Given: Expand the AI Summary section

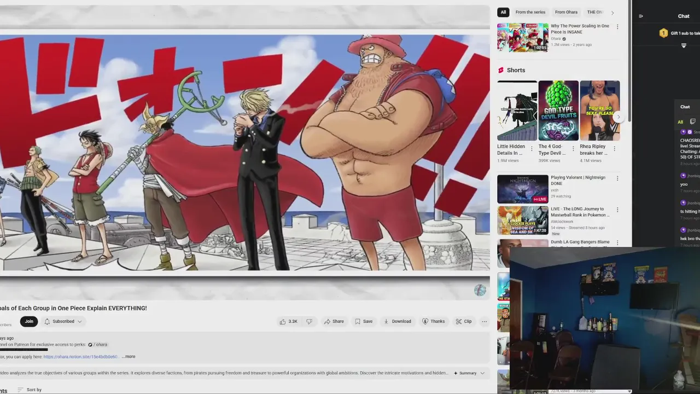Looking at the screenshot, I should tap(469, 373).
